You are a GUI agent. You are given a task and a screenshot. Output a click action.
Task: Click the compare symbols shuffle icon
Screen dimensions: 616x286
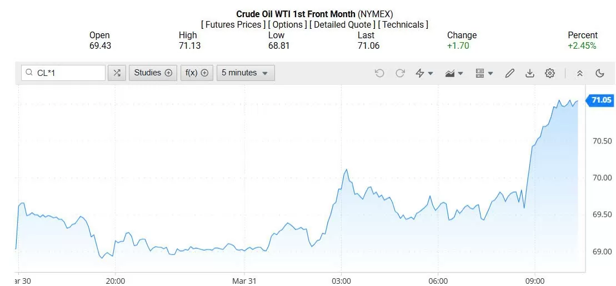(117, 73)
